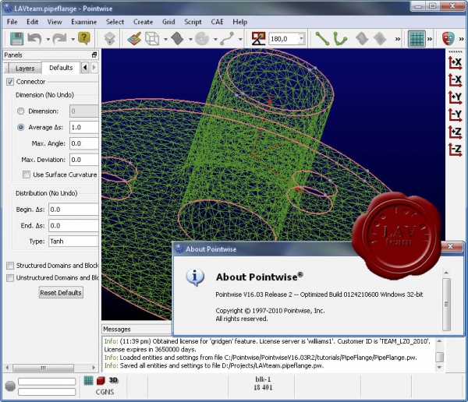Open the Create menu

coord(143,22)
